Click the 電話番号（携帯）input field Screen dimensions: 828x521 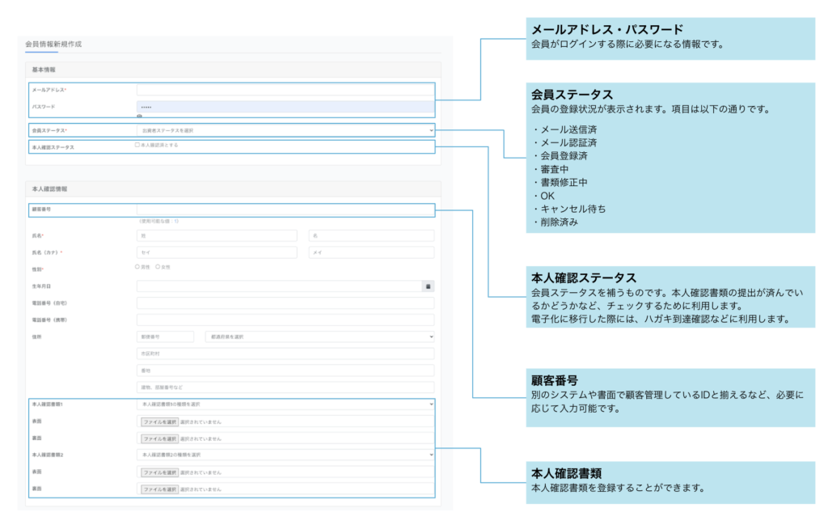(285, 320)
